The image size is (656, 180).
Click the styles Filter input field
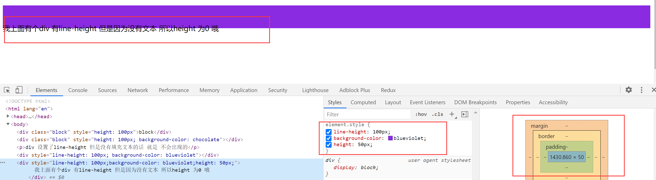[367, 114]
